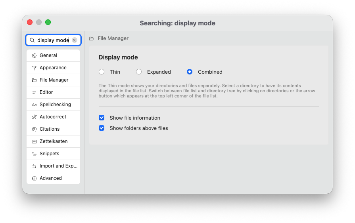Click the File Manager folder icon in sidebar
The height and width of the screenshot is (223, 355).
point(34,80)
